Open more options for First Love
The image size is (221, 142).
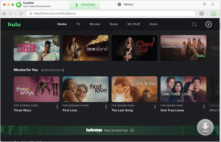(106, 107)
